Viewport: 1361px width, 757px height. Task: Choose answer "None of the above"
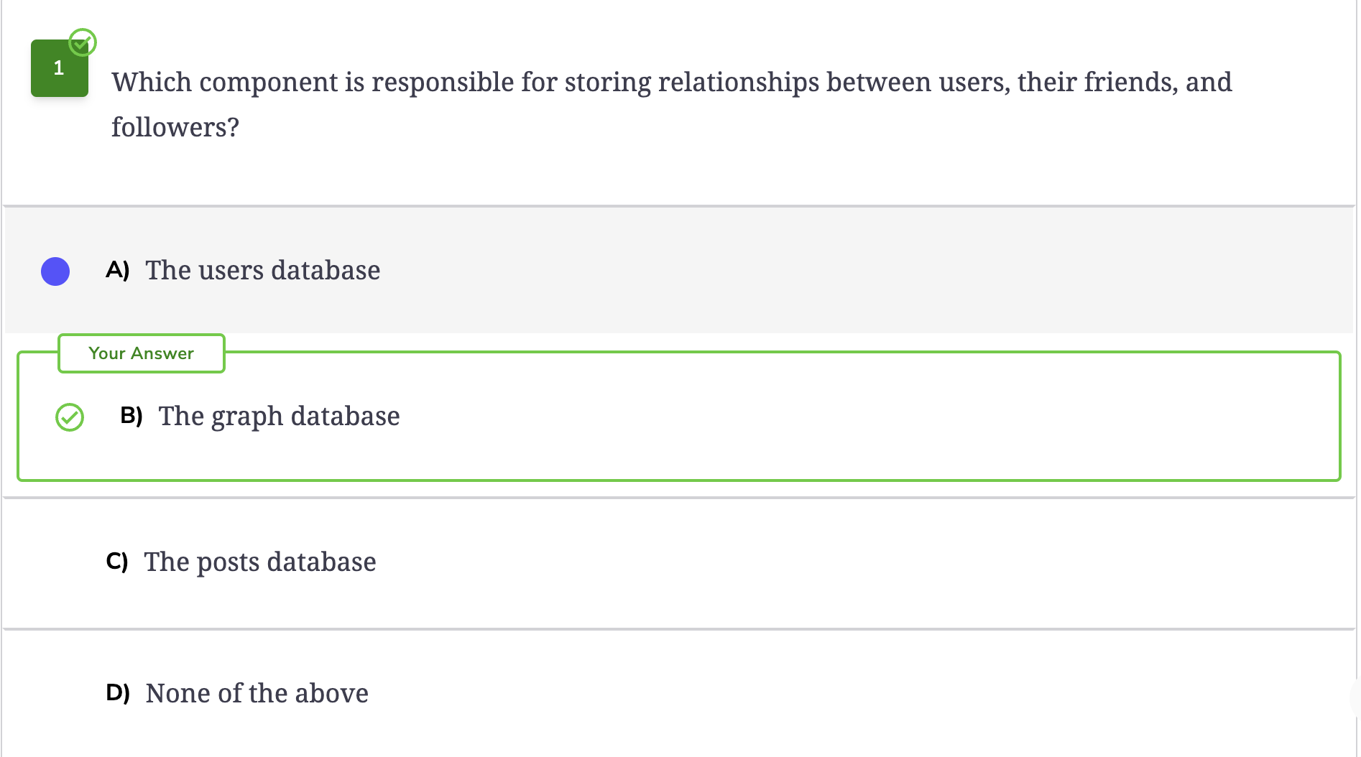[257, 694]
